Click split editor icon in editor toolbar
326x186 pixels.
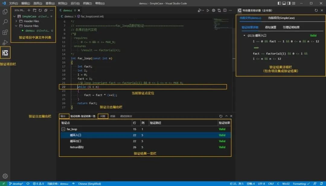pos(224,10)
